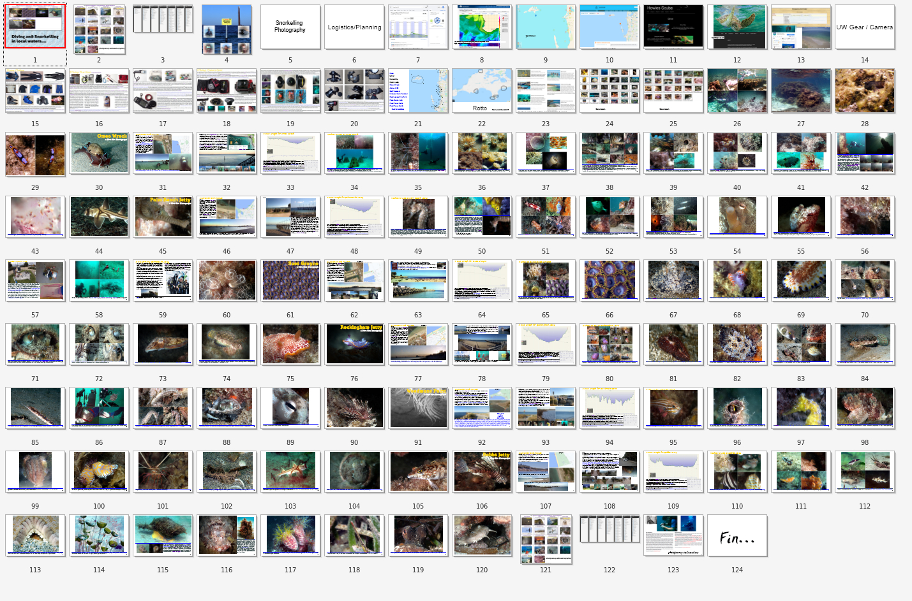Select the 'Rockingham Jetty' slide
Viewport: 912px width, 601px height.
[x=354, y=344]
